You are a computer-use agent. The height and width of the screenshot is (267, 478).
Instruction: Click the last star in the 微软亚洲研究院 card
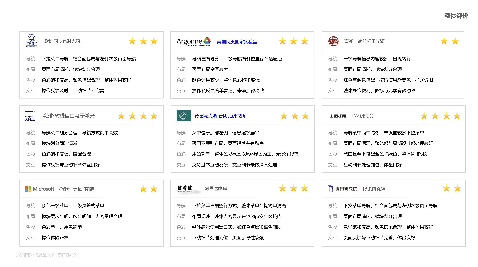coord(154,189)
